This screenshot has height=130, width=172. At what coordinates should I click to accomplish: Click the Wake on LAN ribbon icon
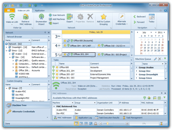click(12, 17)
